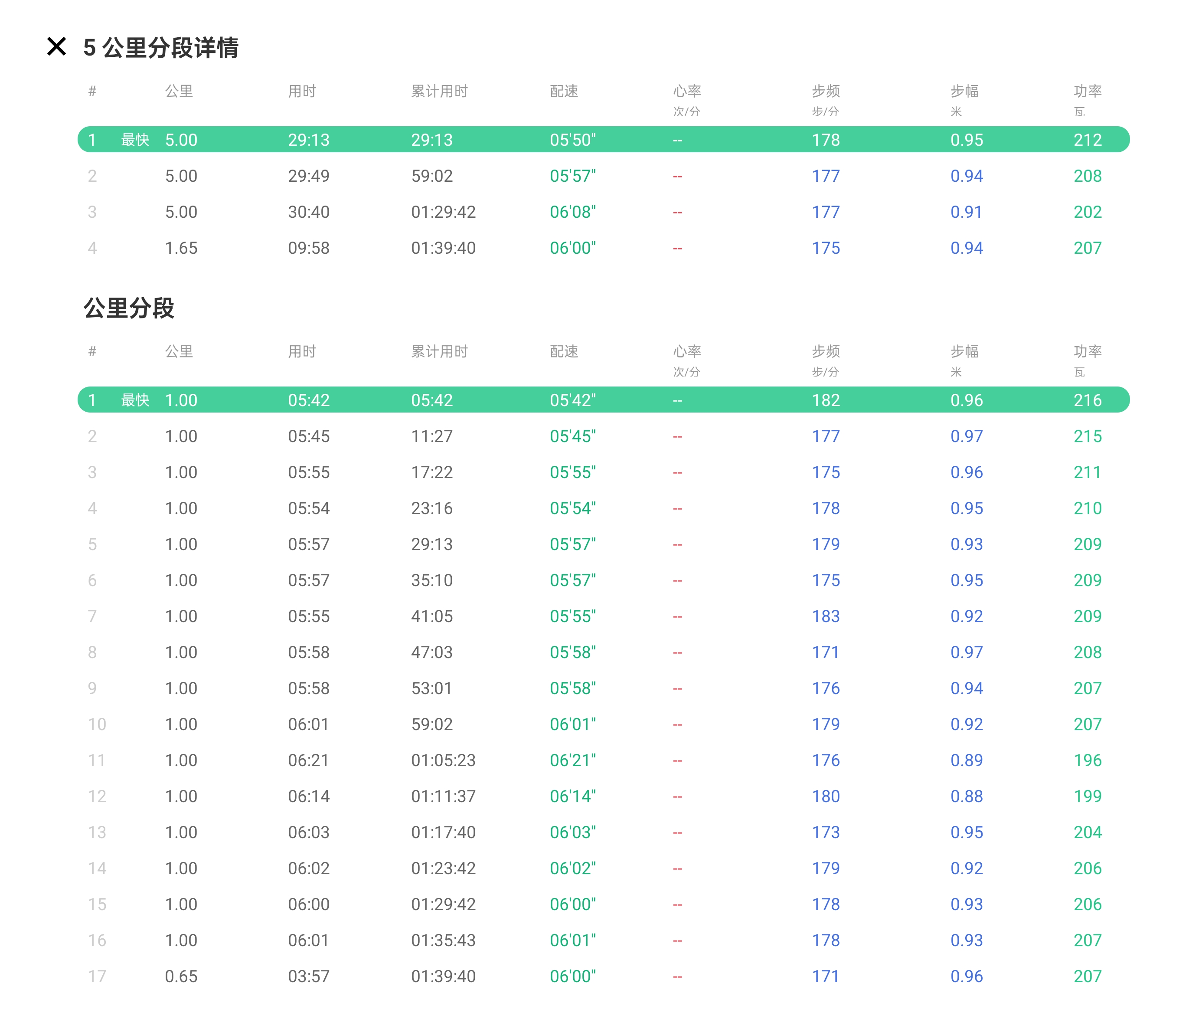Select the highlighted fastest 5 km split row
Screen dimensions: 1202x1019
(x=603, y=140)
